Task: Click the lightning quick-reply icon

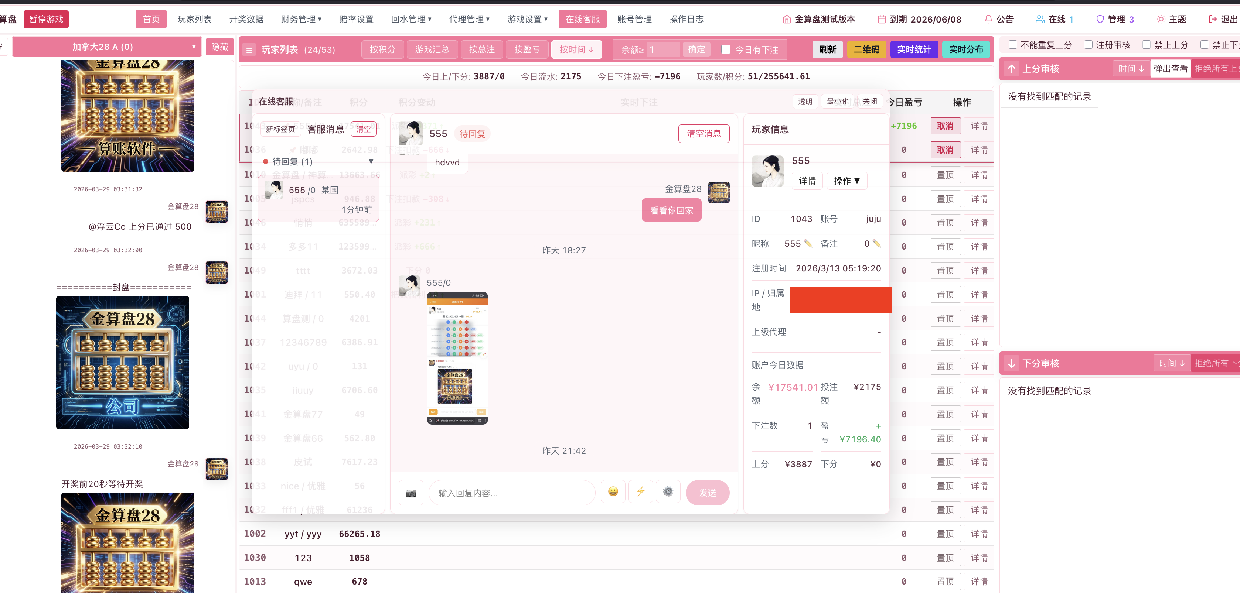Action: click(640, 491)
